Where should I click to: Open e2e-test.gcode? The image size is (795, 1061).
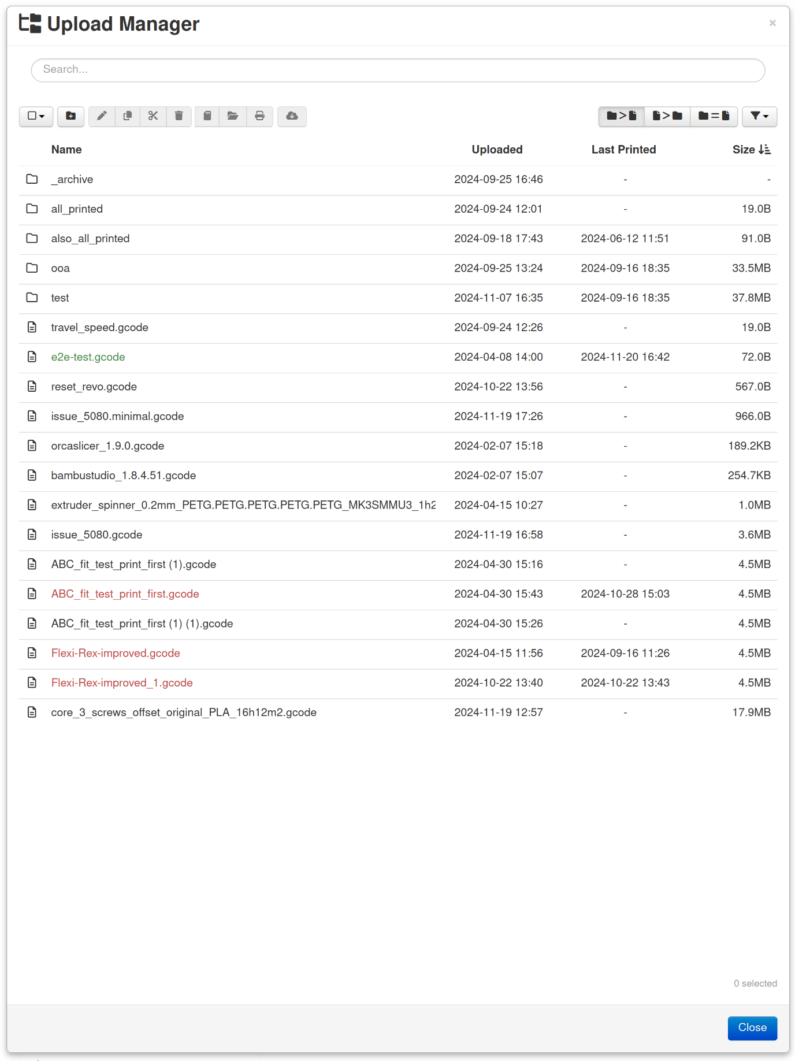click(x=88, y=357)
